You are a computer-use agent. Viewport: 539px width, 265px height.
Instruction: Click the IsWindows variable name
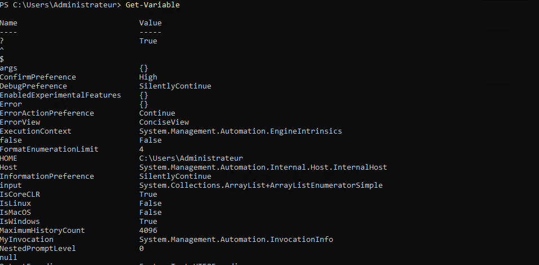pos(20,222)
